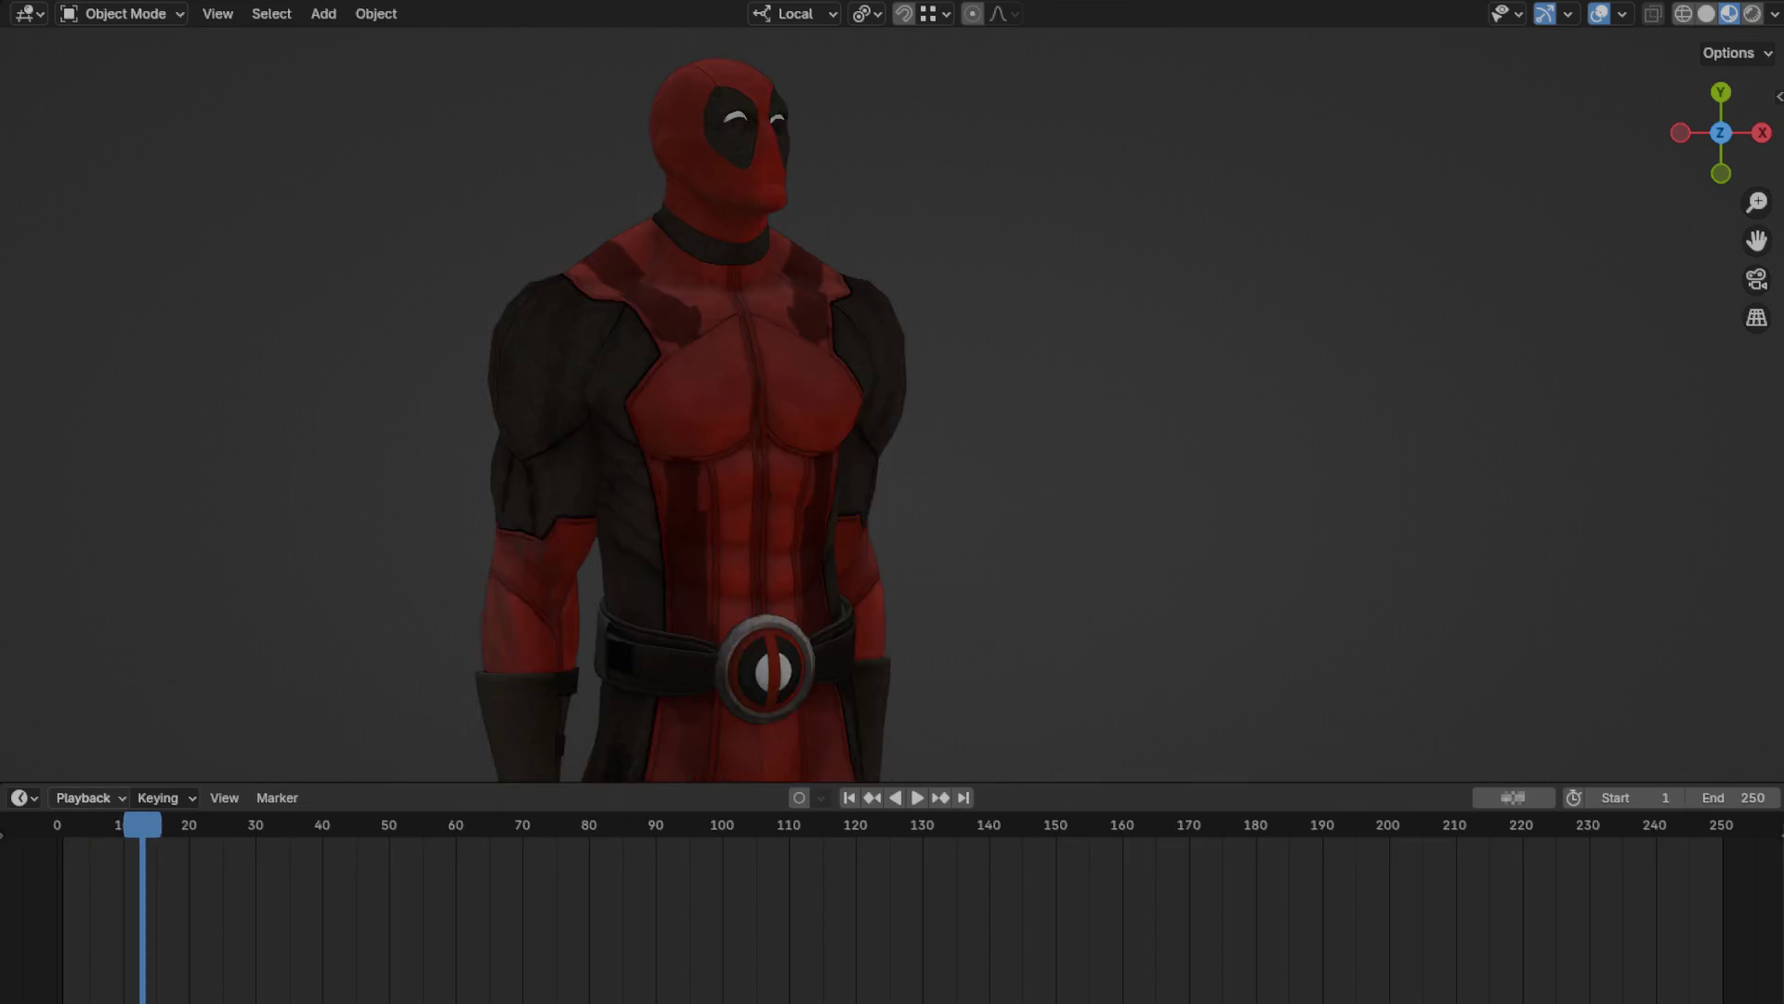Jump to the next keyframe
This screenshot has width=1784, height=1004.
coord(940,798)
